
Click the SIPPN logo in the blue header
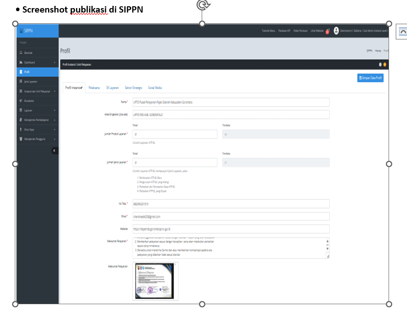[26, 31]
